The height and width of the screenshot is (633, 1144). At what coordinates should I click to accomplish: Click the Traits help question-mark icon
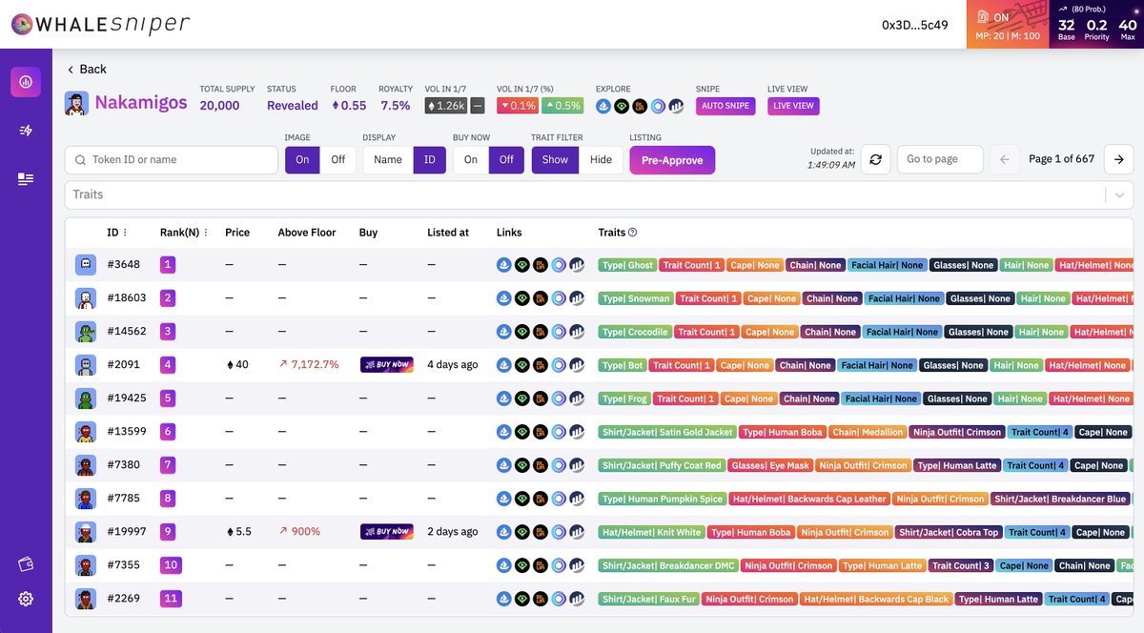(x=633, y=233)
